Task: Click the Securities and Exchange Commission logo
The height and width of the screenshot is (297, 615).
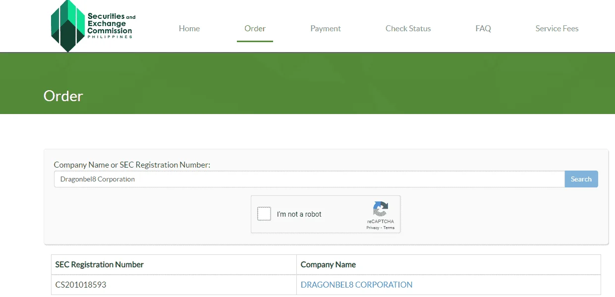Action: coord(93,26)
